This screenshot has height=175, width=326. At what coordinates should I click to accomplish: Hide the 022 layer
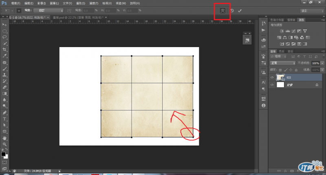(272, 78)
